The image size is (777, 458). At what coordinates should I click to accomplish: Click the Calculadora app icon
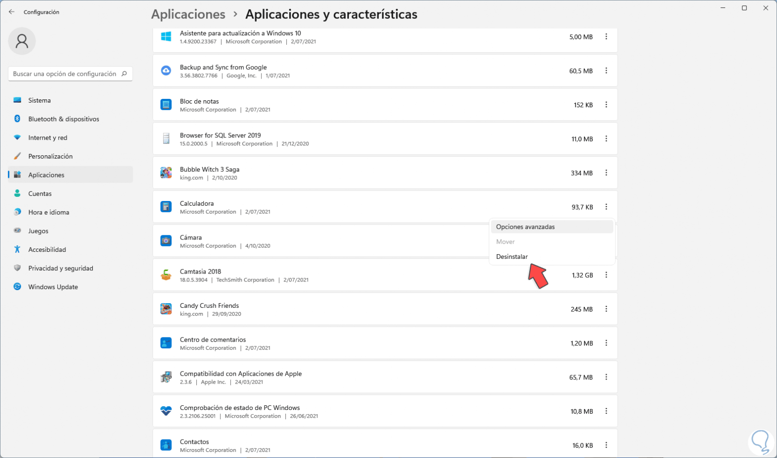(166, 207)
